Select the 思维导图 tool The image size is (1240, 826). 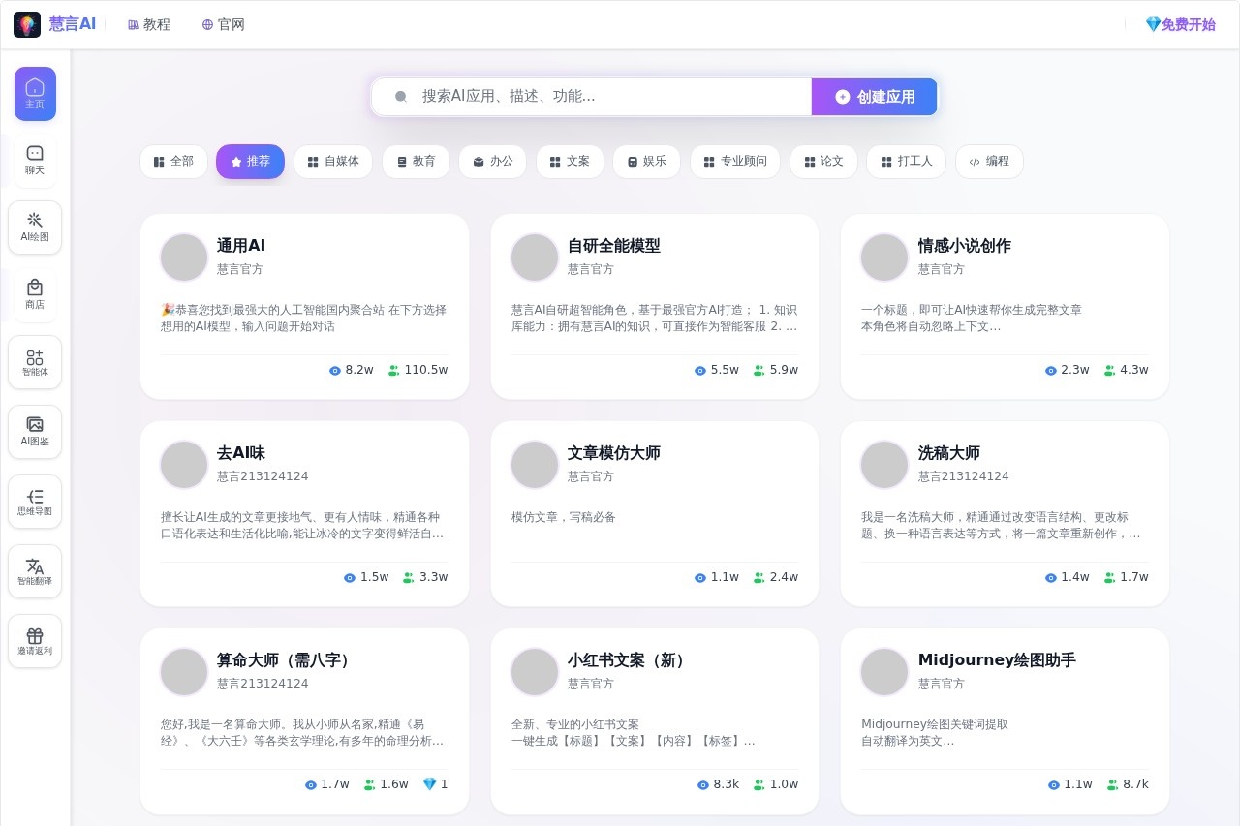click(35, 502)
